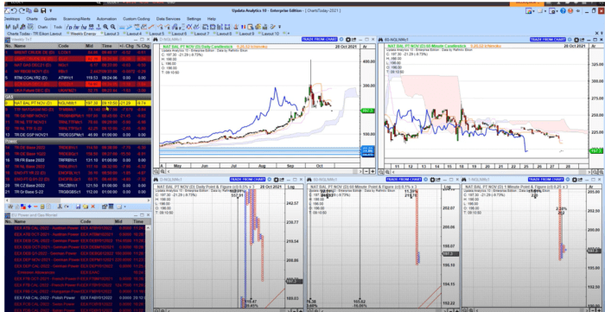Viewport: 605px width, 312px height.
Task: Click the zoom-in magnifier in the main toolbar
Action: click(x=105, y=27)
